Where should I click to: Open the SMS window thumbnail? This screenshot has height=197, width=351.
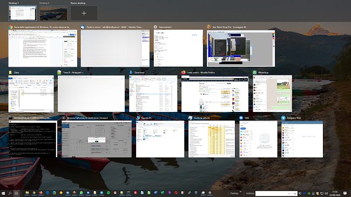(x=258, y=139)
